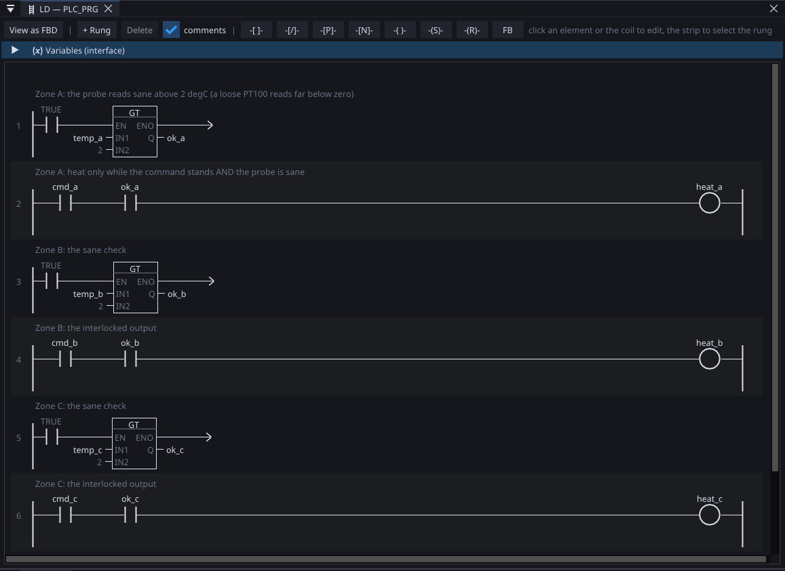Insert a set coil -(S)-
The image size is (785, 571).
pos(436,30)
